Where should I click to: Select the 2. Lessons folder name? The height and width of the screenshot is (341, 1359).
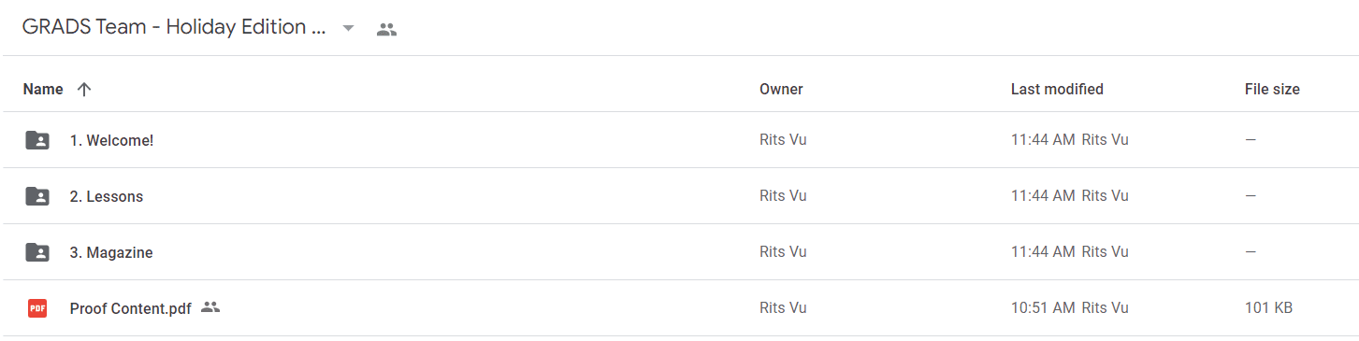coord(107,196)
